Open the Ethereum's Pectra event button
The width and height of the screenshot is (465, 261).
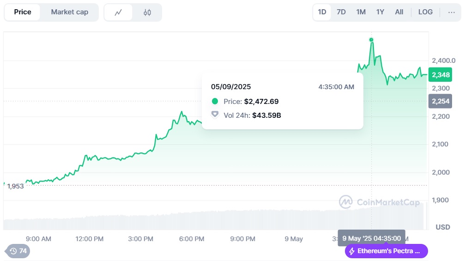coord(386,251)
